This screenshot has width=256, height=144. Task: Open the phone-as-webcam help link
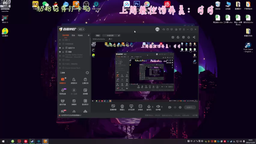[x=71, y=115]
